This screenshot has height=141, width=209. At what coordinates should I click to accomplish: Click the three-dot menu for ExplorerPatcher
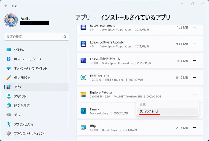(x=195, y=94)
